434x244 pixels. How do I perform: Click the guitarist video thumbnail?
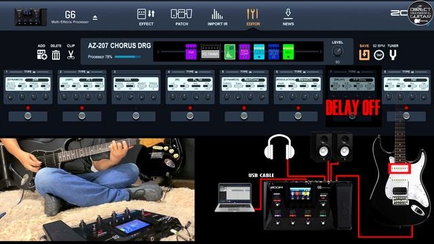[x=97, y=190]
